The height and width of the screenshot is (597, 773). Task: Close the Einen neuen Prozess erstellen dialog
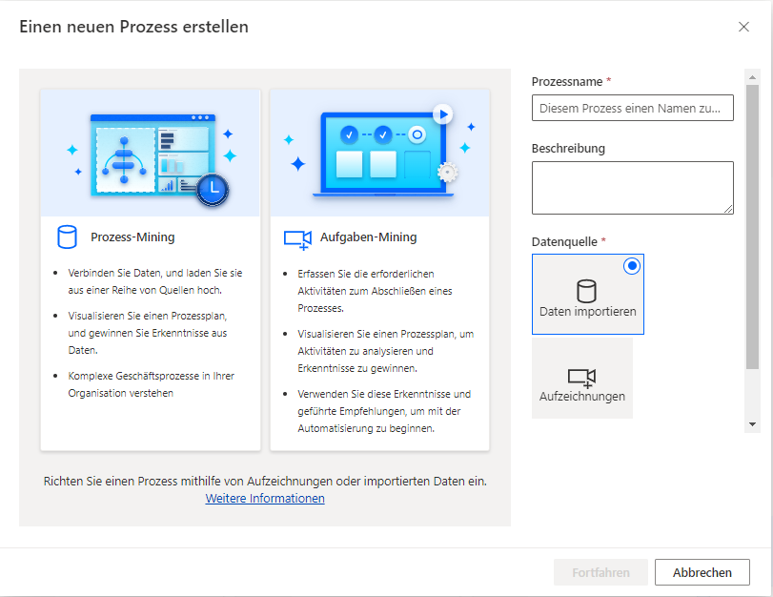click(x=743, y=27)
